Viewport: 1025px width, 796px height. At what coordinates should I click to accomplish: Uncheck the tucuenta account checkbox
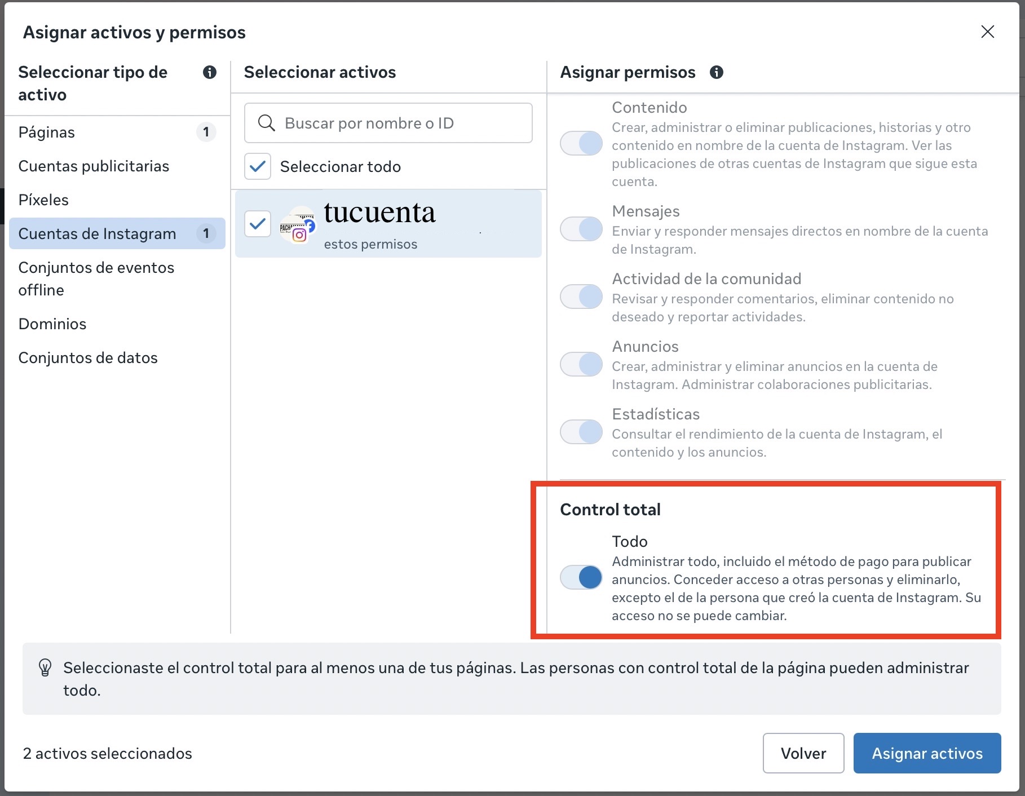point(258,224)
